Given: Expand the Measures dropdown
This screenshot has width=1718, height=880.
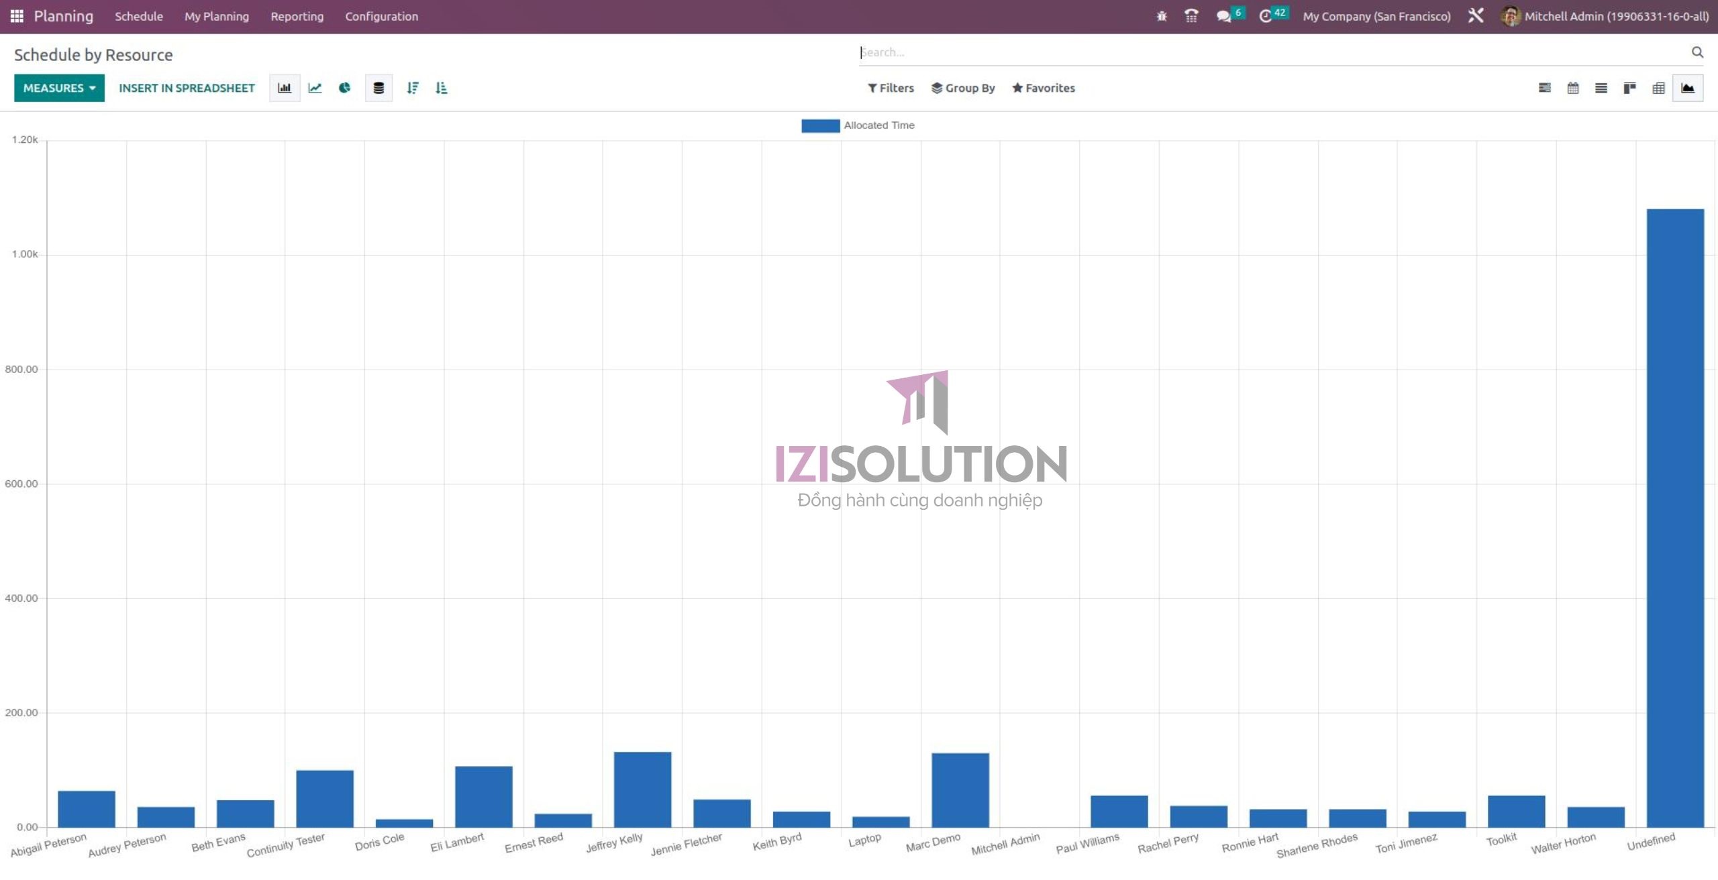Looking at the screenshot, I should (x=59, y=88).
